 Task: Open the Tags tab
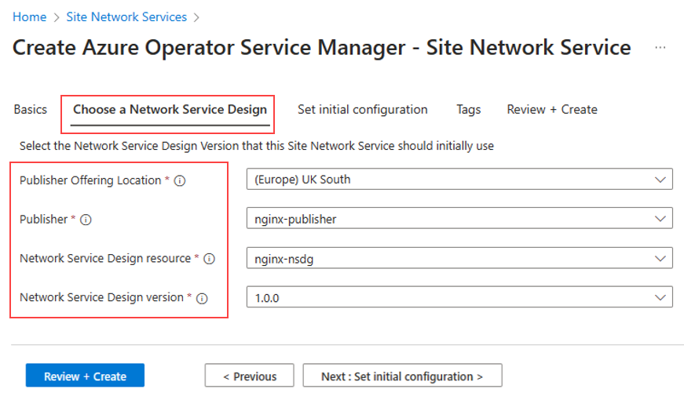tap(468, 110)
